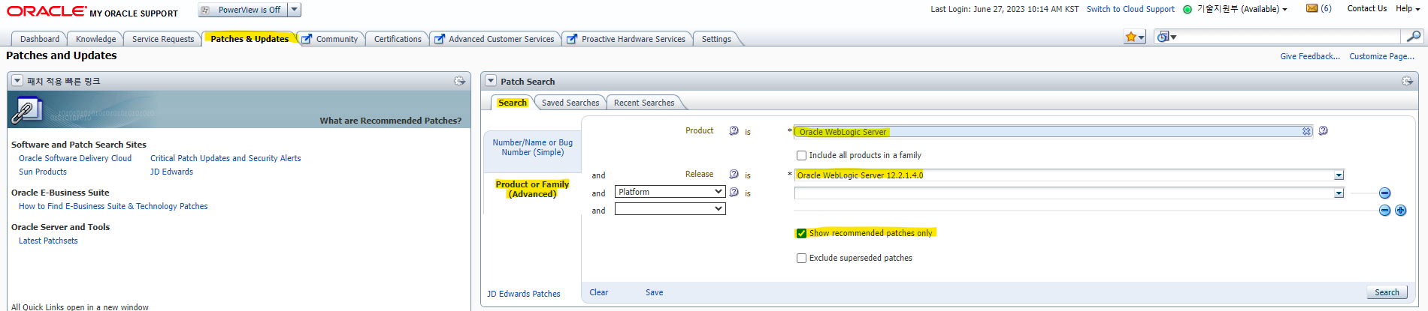The width and height of the screenshot is (1428, 311).
Task: Check Include all products in a family
Action: click(801, 155)
